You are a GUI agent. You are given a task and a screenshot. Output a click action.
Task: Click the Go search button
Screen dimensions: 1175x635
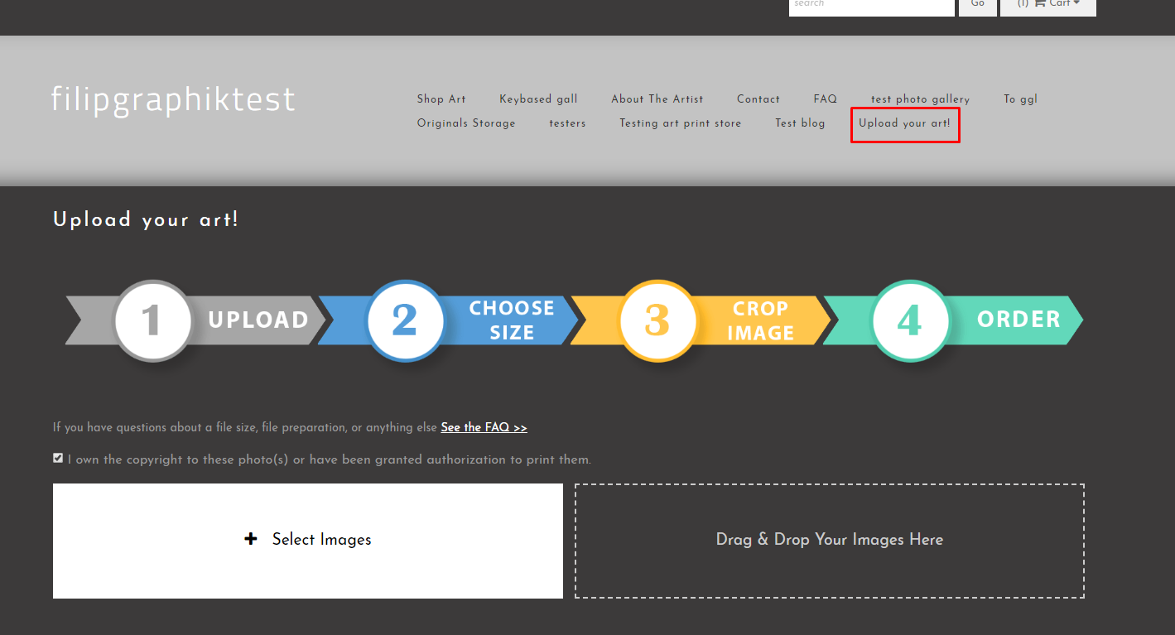click(977, 5)
